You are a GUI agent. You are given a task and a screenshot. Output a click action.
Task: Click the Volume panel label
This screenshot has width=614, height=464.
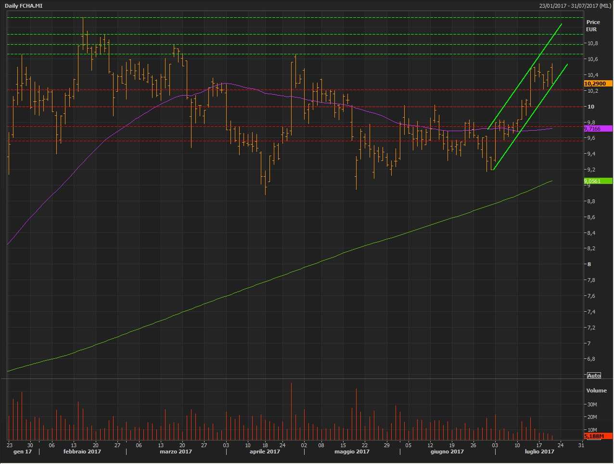(596, 391)
